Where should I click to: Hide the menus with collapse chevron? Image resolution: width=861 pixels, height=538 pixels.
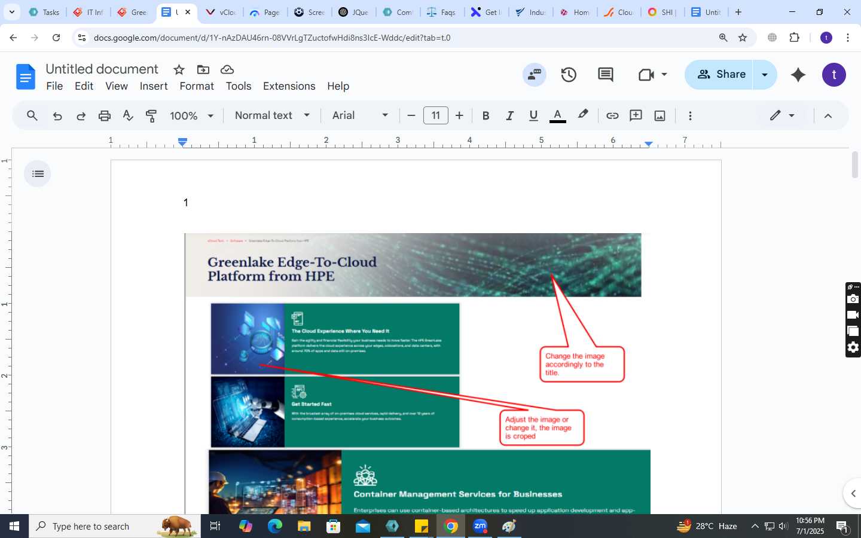point(828,115)
